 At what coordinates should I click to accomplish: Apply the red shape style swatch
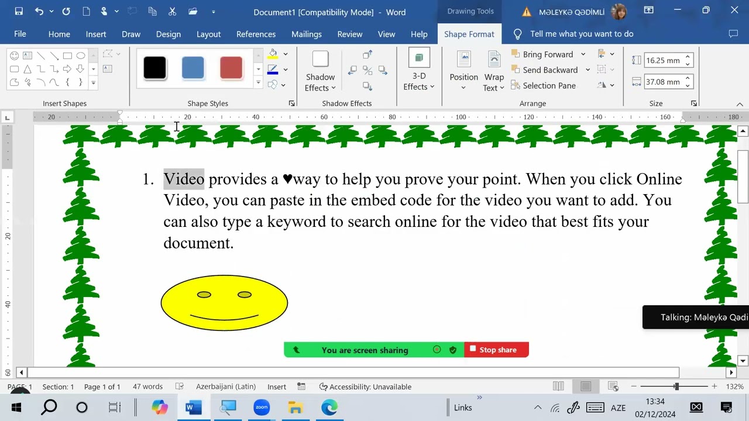[x=231, y=68]
